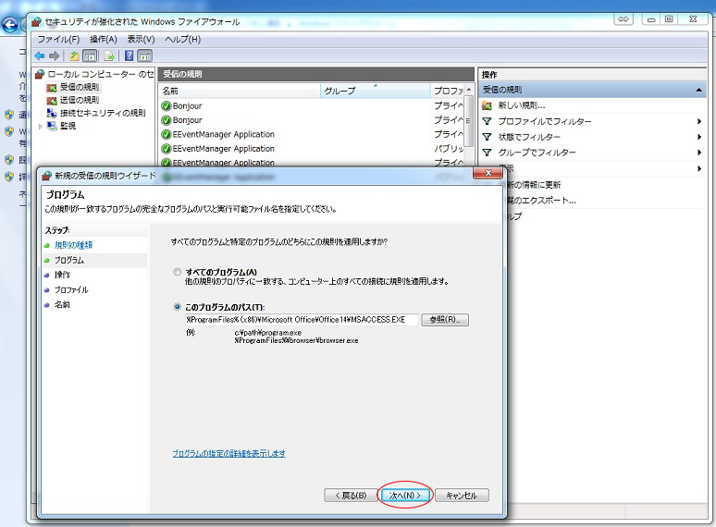Open the 表示 submenu arrow in the actions pane
The width and height of the screenshot is (716, 527).
(x=699, y=169)
